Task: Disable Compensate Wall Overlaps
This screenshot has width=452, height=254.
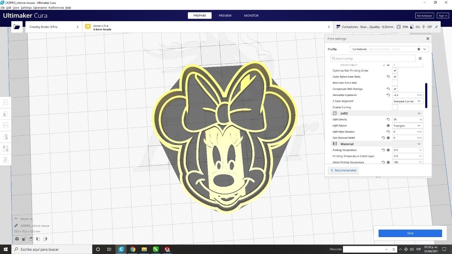Action: [395, 89]
